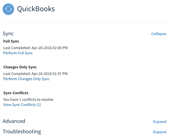Open View Sync Conflicts (1)
Viewport: 171px width, 139px height.
coord(22,105)
